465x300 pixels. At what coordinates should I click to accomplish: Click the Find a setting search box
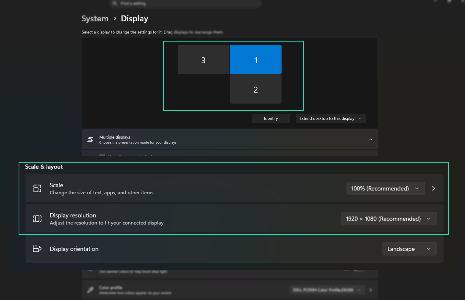[x=185, y=3]
